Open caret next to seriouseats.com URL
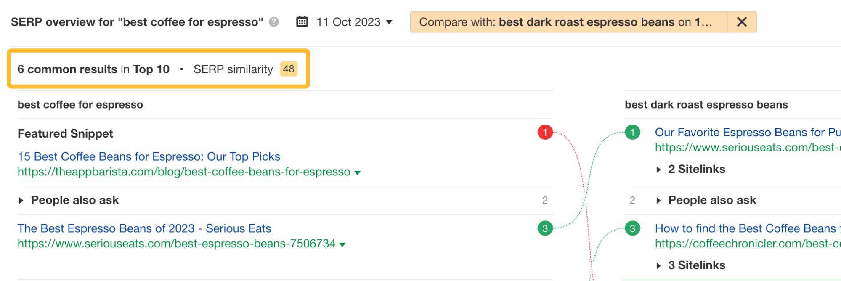The width and height of the screenshot is (841, 281). (x=343, y=243)
